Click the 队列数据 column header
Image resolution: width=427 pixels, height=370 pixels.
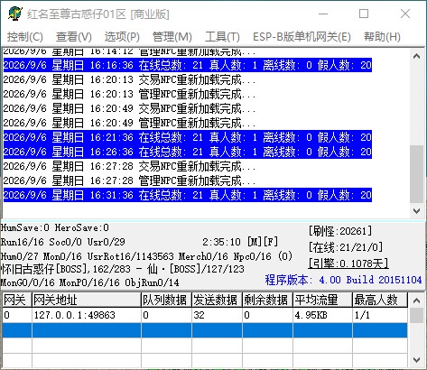click(x=166, y=300)
